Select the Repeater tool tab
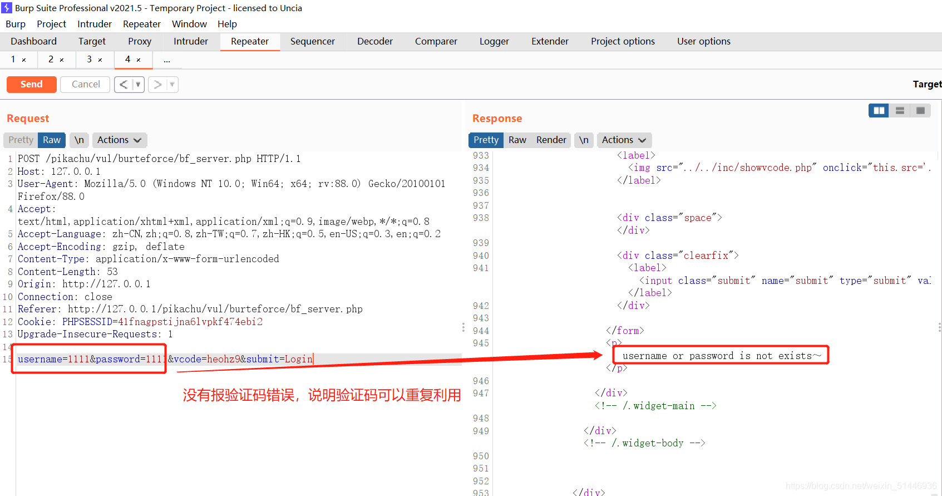The width and height of the screenshot is (942, 496). click(x=250, y=41)
